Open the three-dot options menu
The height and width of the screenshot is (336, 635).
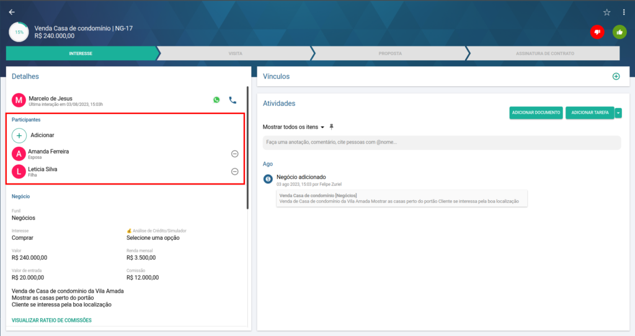pos(624,12)
